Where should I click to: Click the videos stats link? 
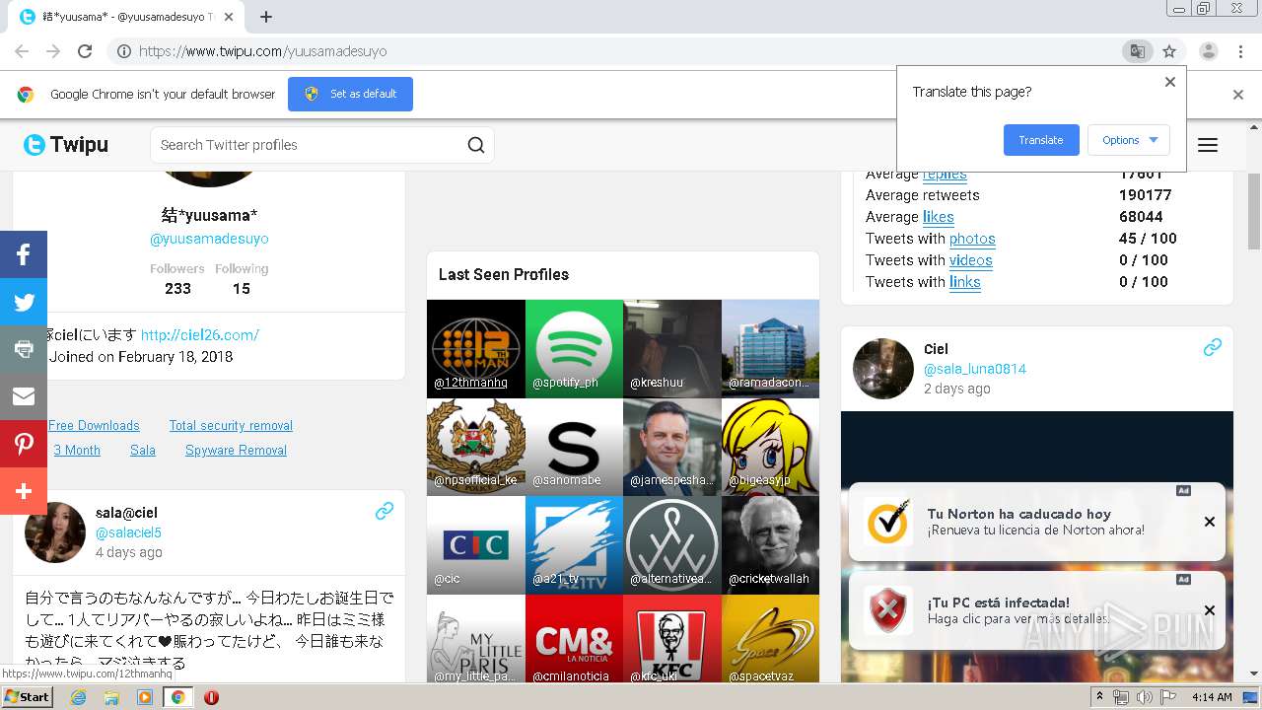[x=971, y=260]
